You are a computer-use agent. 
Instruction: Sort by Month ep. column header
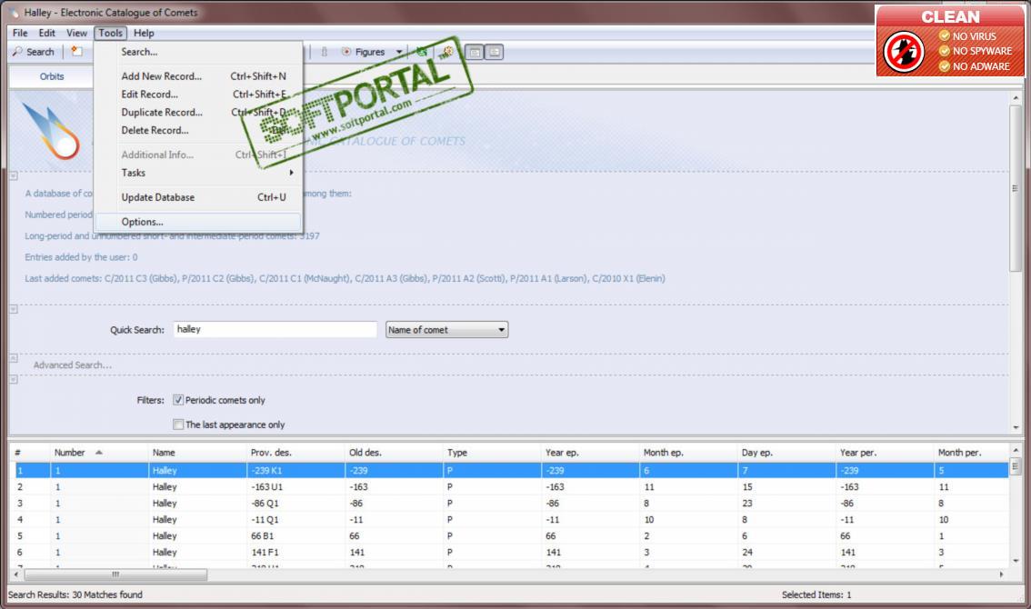point(687,453)
